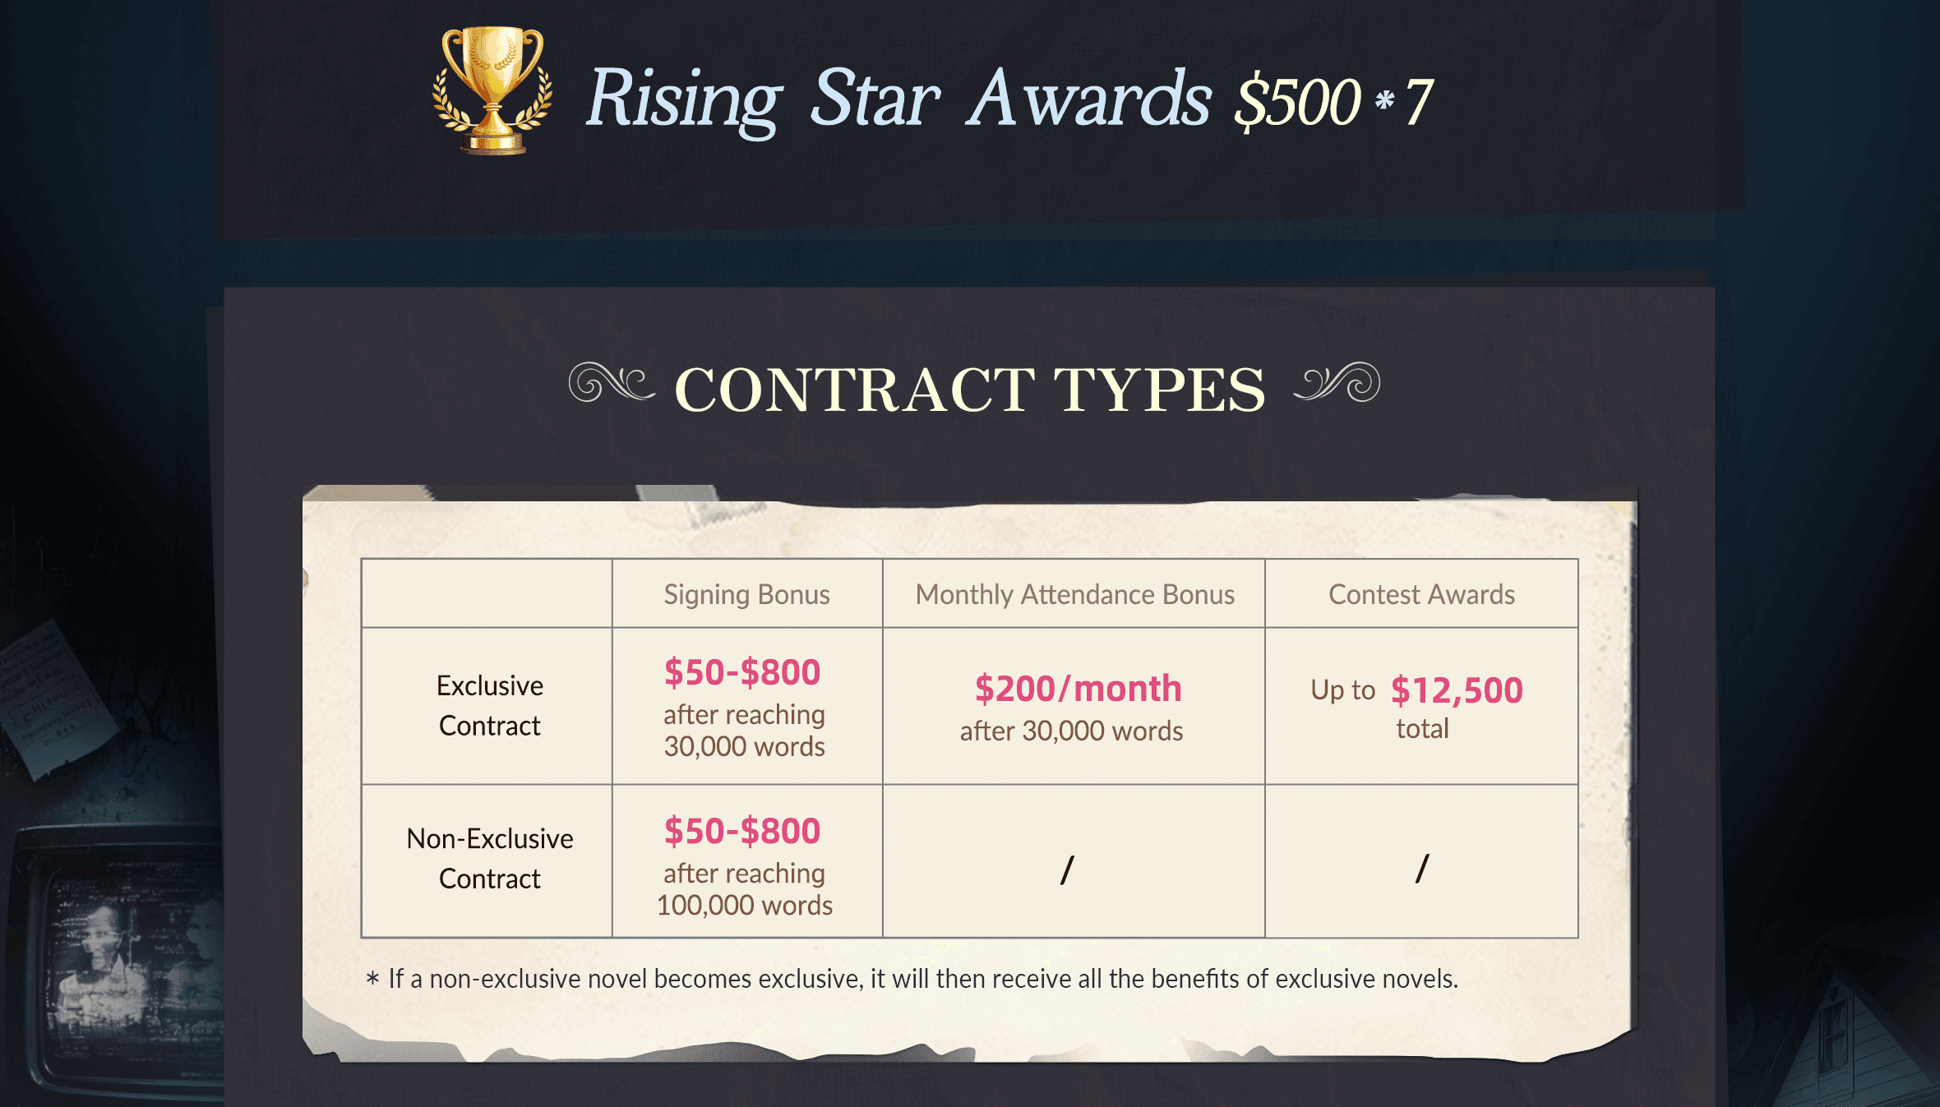The image size is (1940, 1107).
Task: Click the slash under Contest Awards
Action: (1422, 868)
